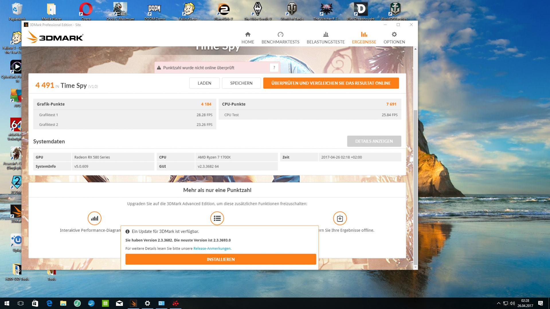
Task: Click the Speichern button
Action: [x=241, y=83]
